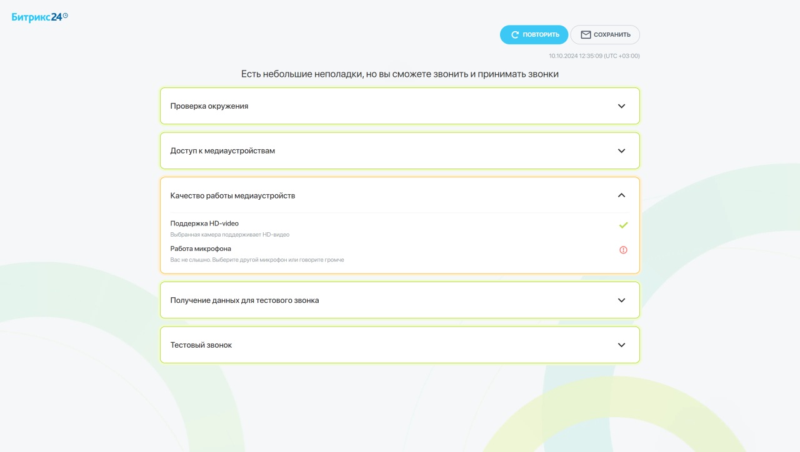Image resolution: width=800 pixels, height=452 pixels.
Task: Click the red warning icon for microphone
Action: pos(623,250)
